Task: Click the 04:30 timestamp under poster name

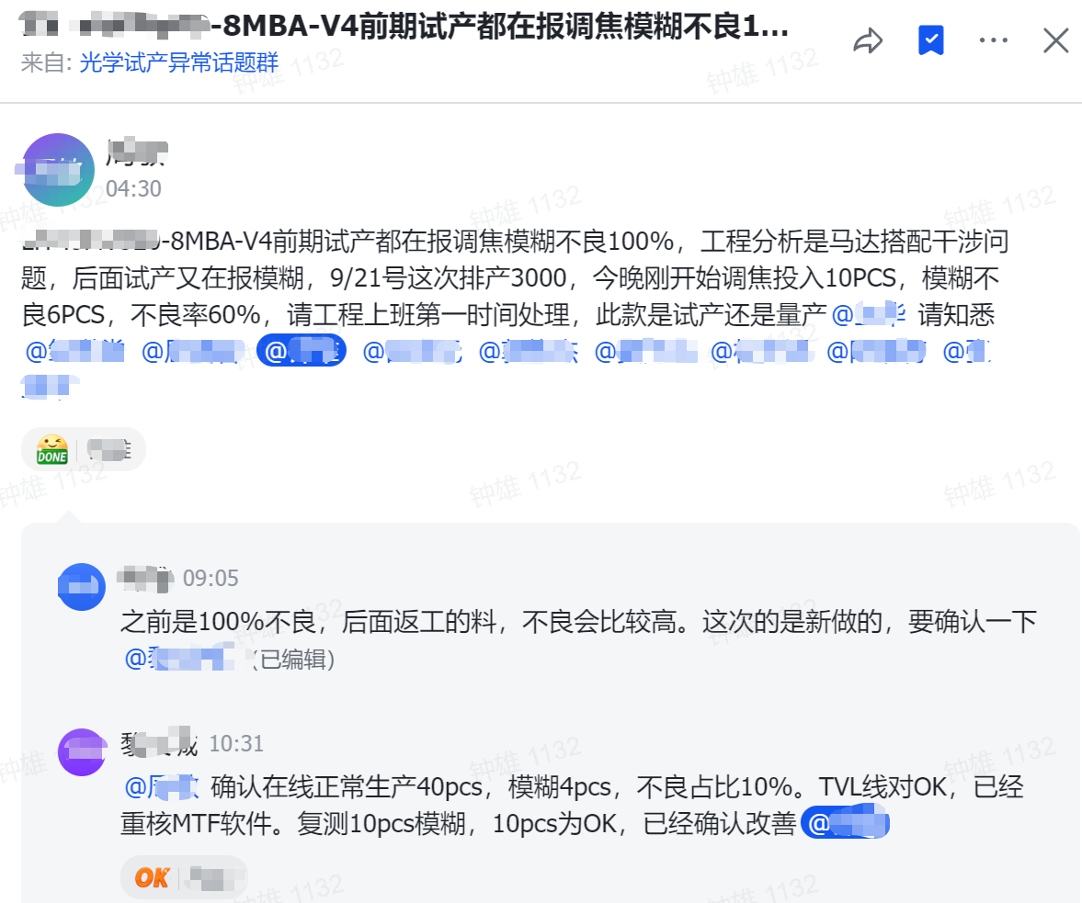Action: tap(133, 188)
